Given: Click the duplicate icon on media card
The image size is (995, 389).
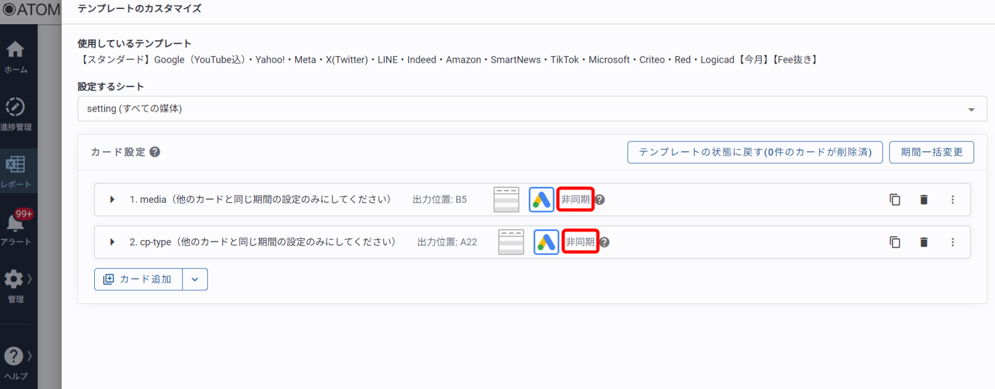Looking at the screenshot, I should pos(895,200).
